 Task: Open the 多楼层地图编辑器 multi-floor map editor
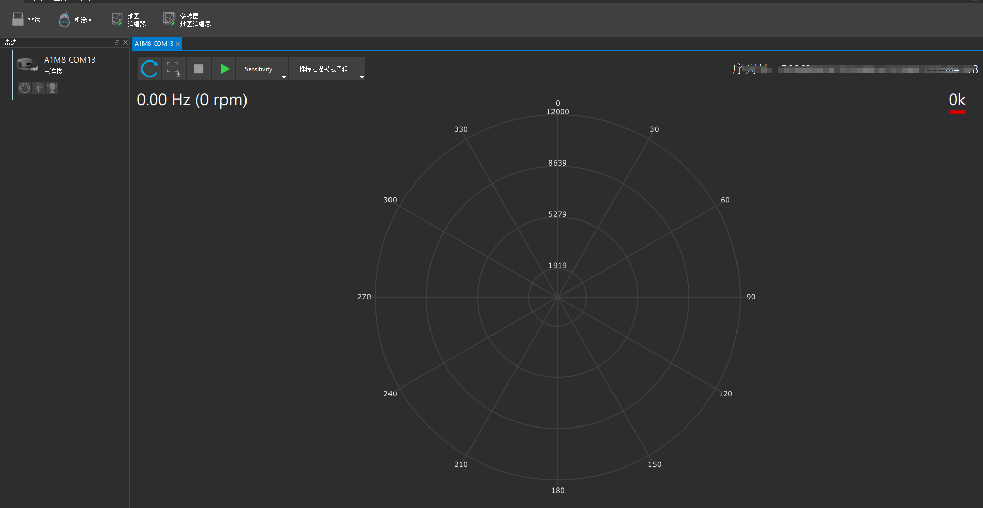click(187, 20)
